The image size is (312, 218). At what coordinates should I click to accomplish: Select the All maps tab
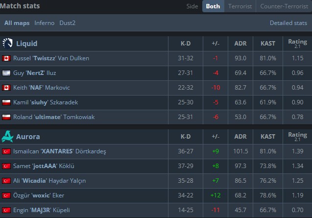(17, 23)
